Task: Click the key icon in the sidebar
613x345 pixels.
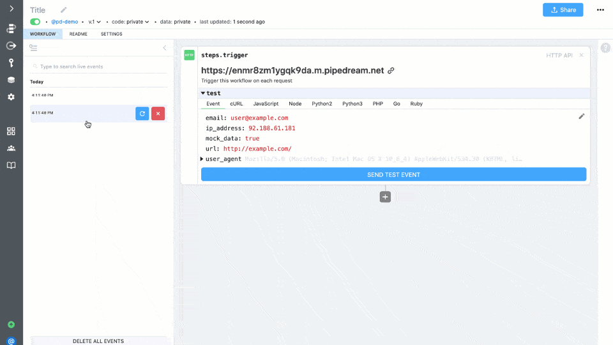Action: (x=11, y=63)
